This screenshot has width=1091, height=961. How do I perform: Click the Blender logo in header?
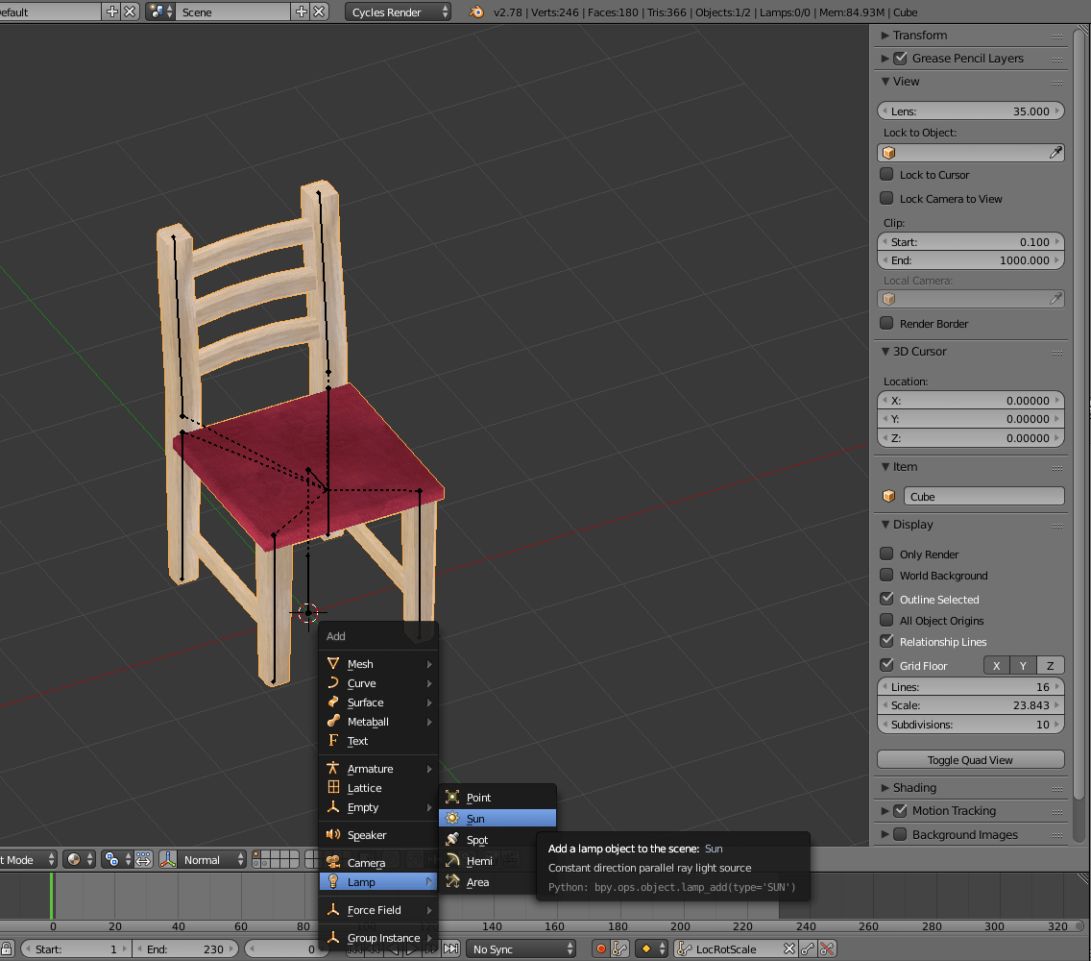476,12
